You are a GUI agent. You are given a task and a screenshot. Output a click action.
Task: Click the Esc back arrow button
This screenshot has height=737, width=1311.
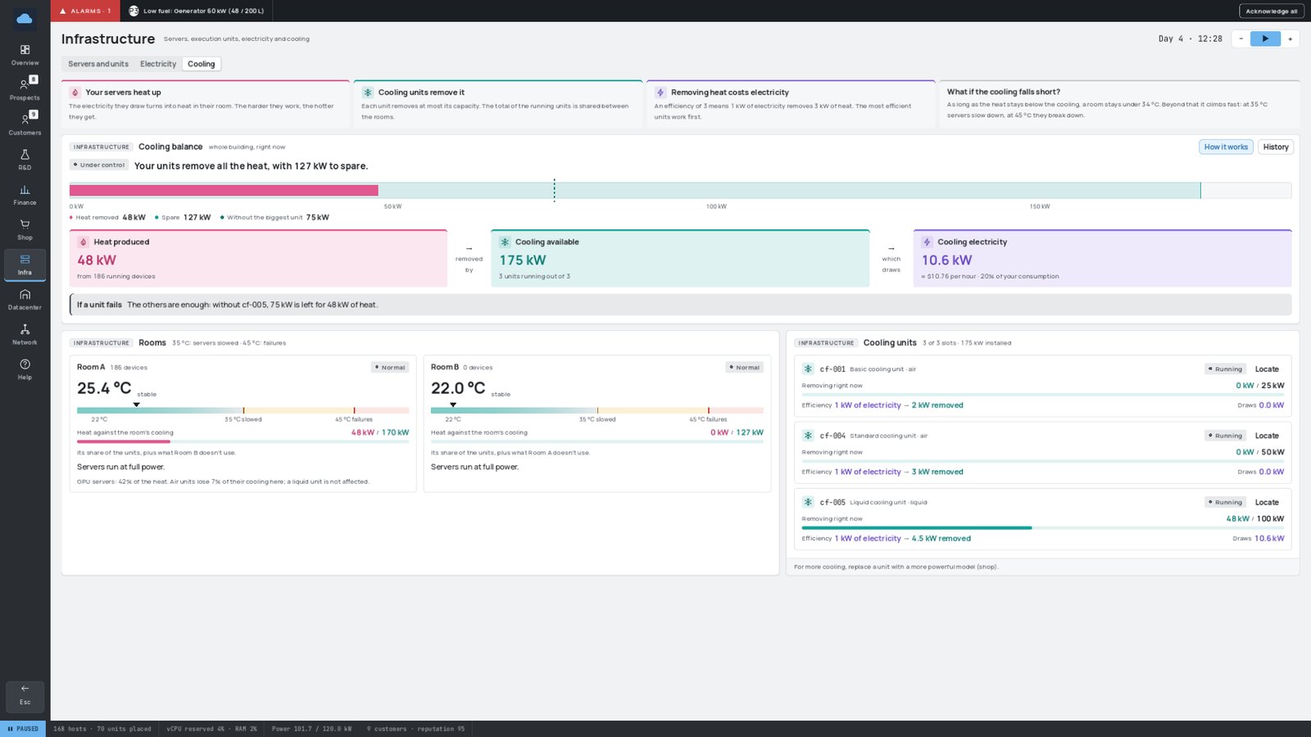[25, 695]
